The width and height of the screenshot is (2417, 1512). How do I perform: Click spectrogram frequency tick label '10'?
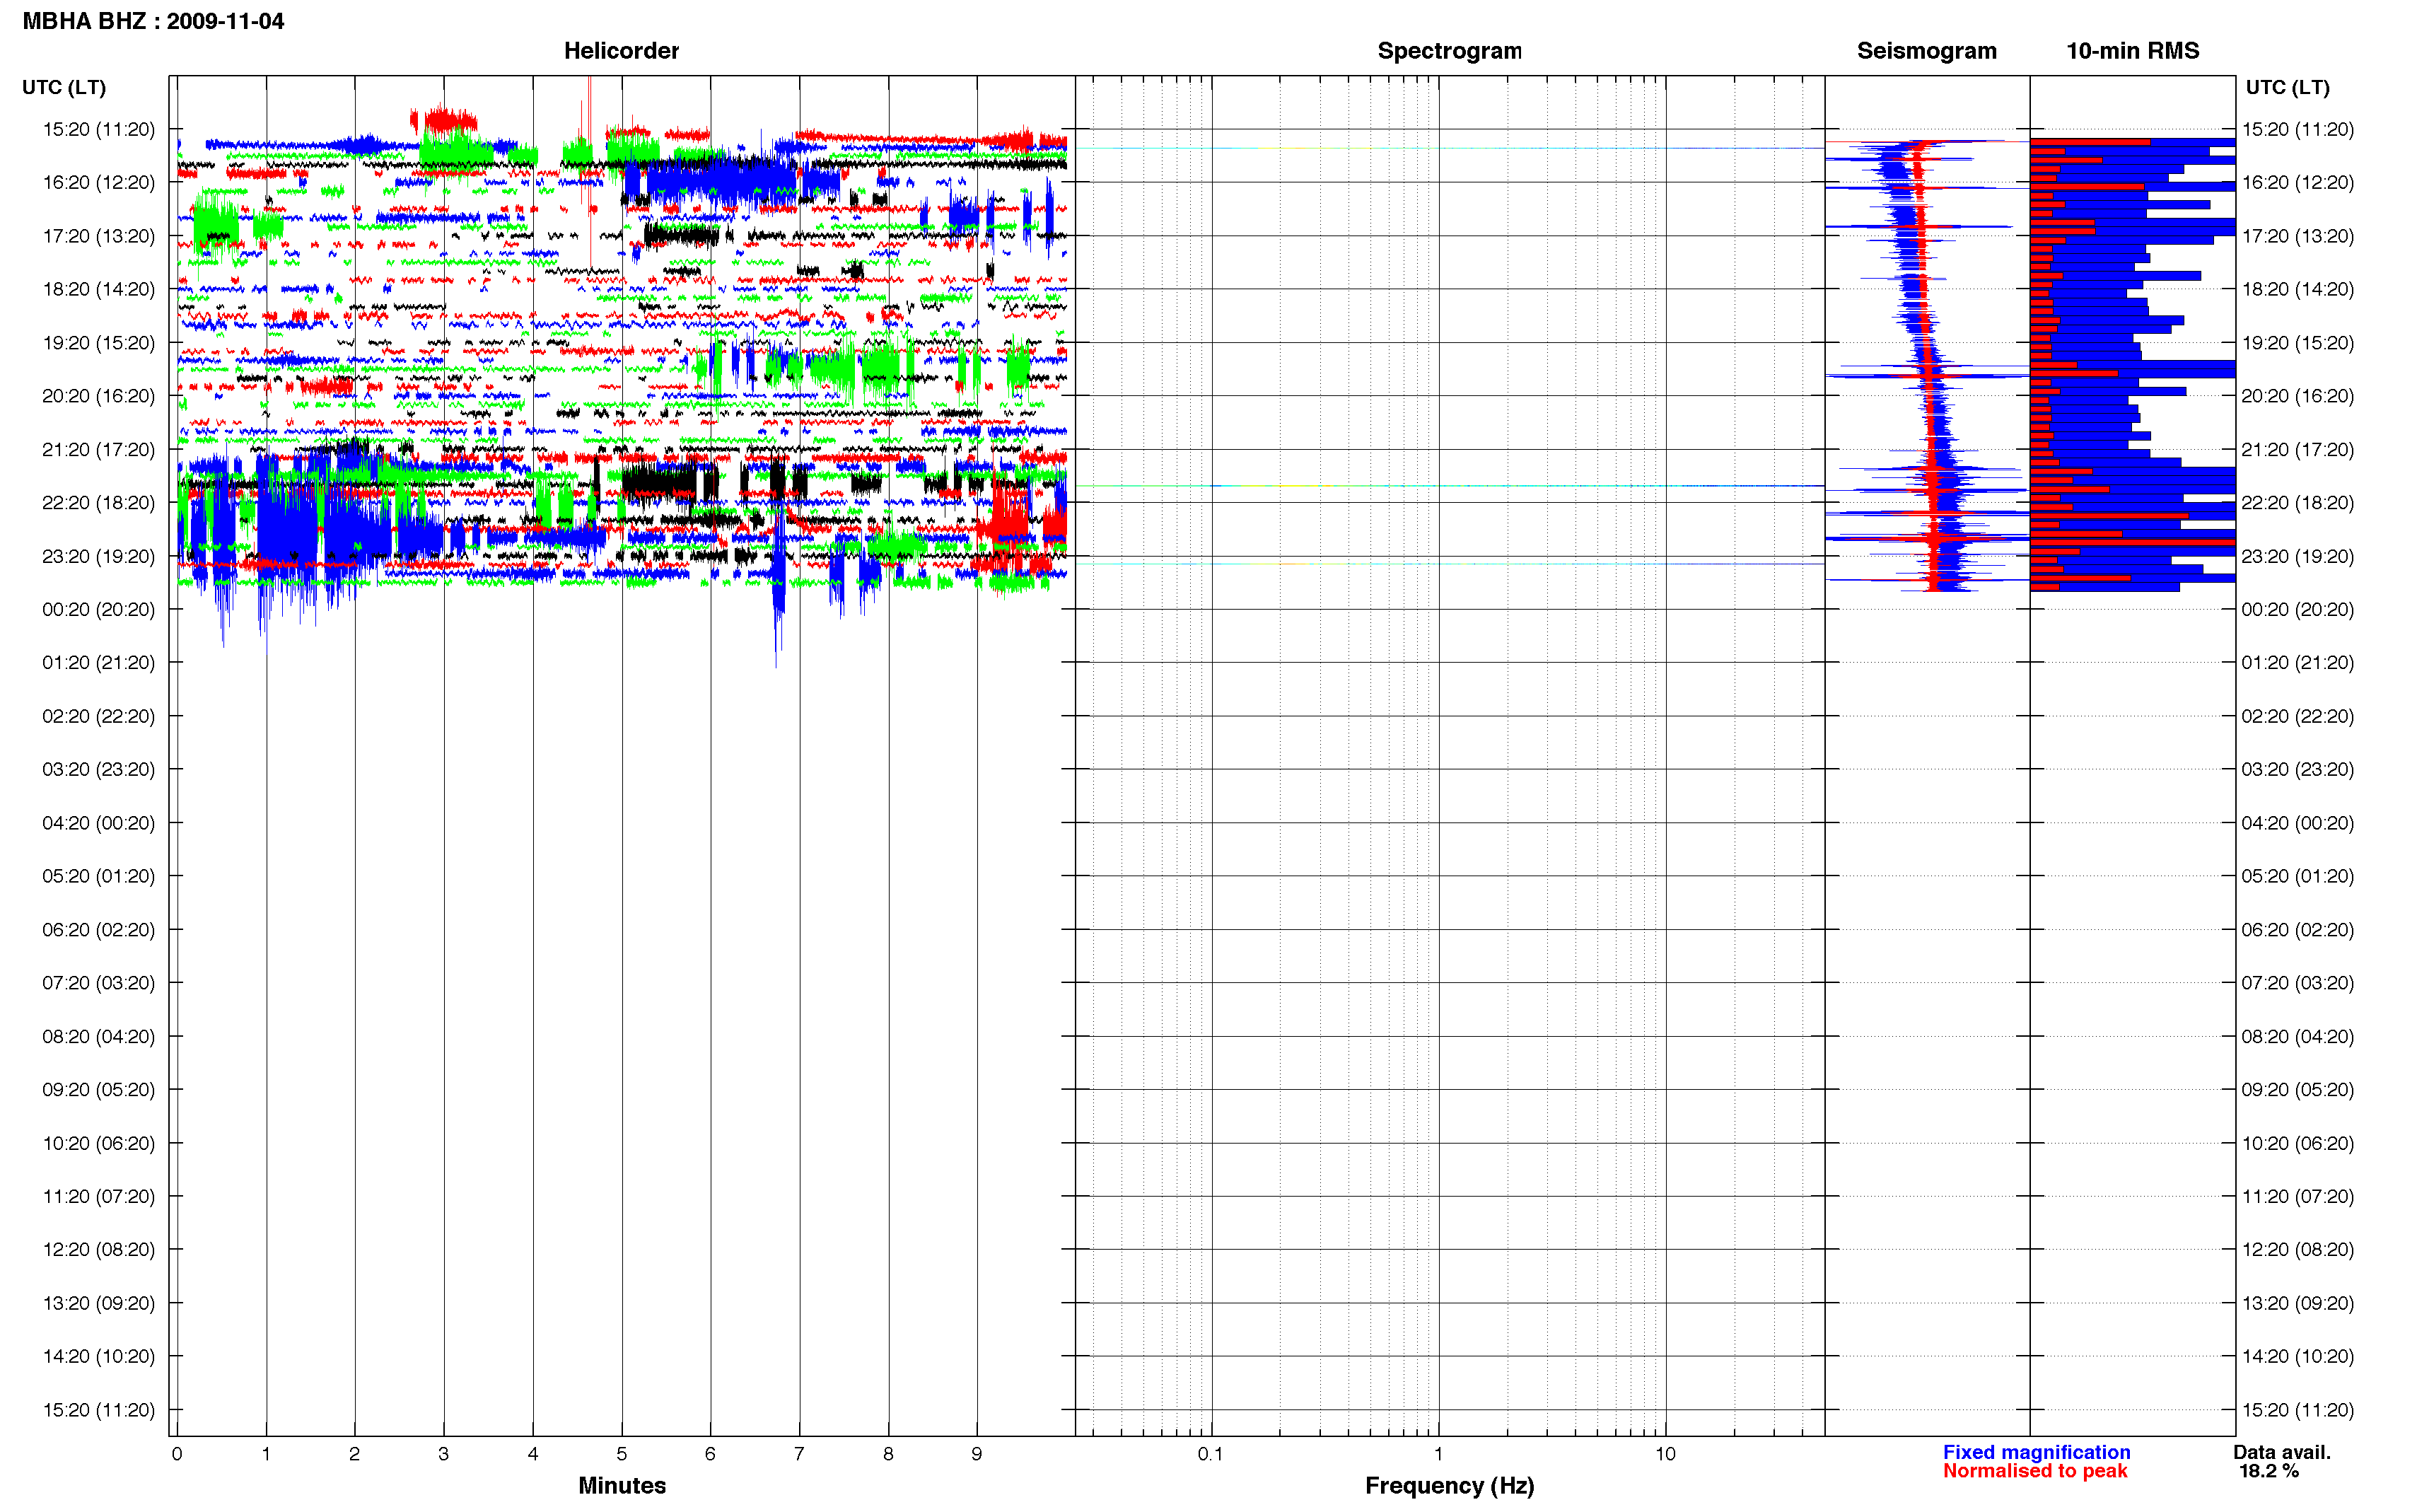tap(1665, 1454)
